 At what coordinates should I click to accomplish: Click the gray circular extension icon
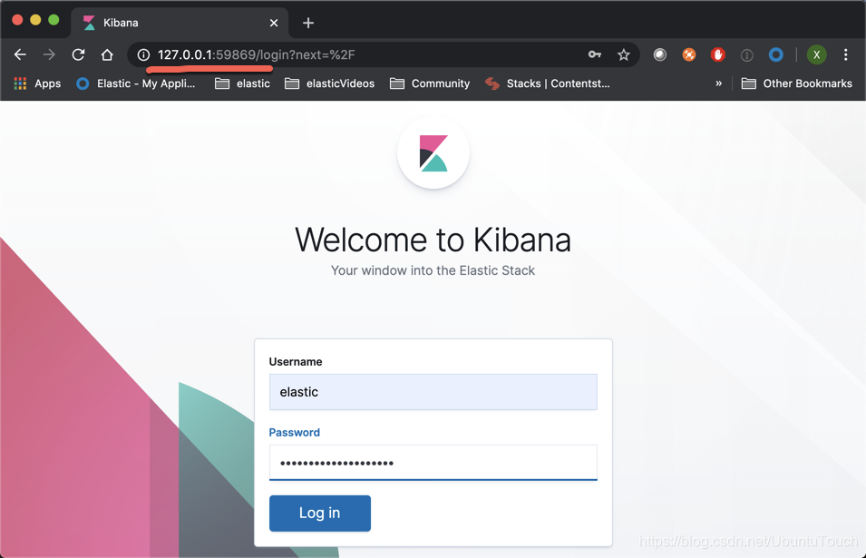[x=660, y=54]
